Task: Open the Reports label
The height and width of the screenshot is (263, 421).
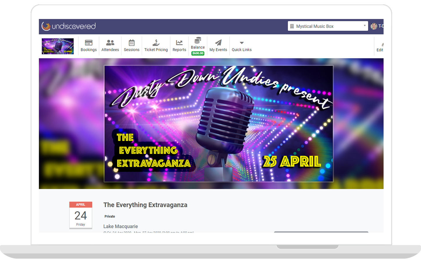Action: click(x=179, y=50)
